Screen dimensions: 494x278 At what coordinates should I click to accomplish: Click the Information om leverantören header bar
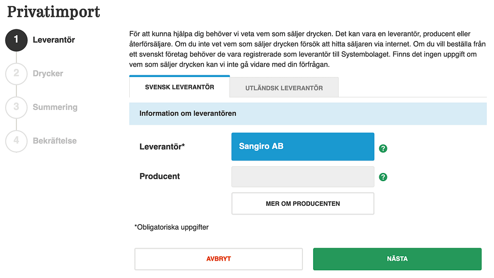[x=308, y=114]
